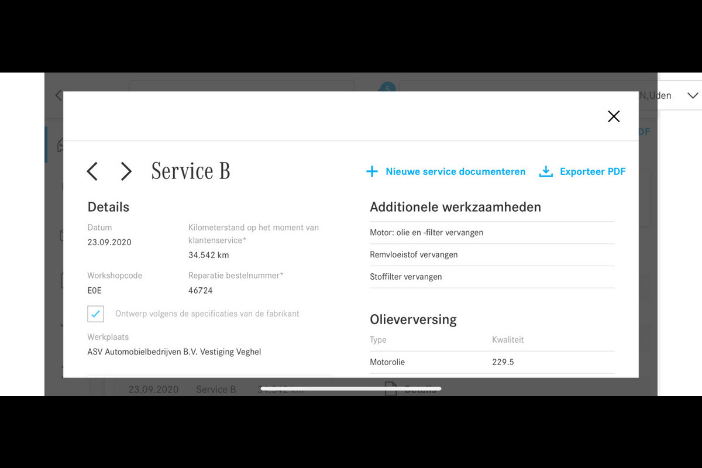Image resolution: width=702 pixels, height=468 pixels.
Task: Expand the Uden location dropdown chevron
Action: tap(693, 95)
